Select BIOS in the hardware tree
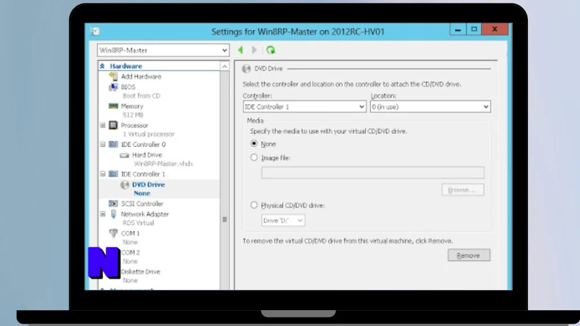Screen dimensions: 580x326 click(x=128, y=87)
